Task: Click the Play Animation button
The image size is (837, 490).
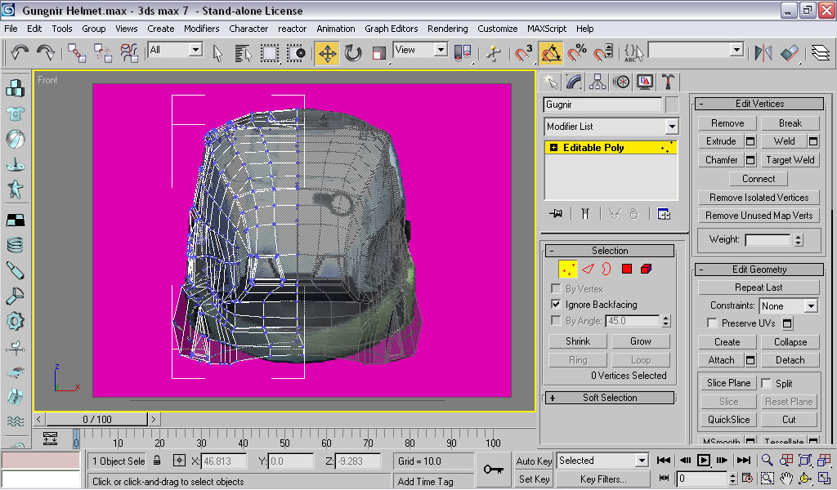Action: pyautogui.click(x=704, y=461)
